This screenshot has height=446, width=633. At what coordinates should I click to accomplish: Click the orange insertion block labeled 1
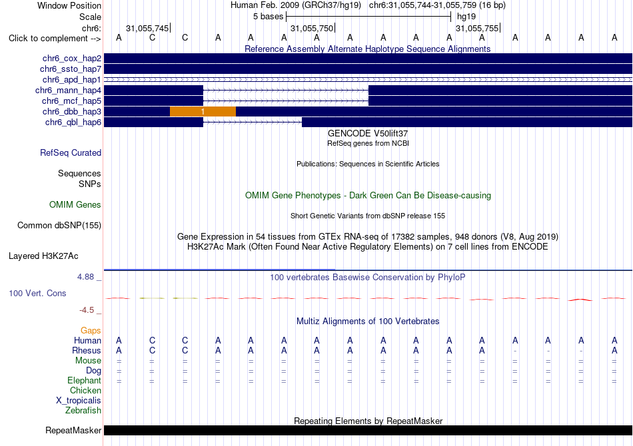click(x=203, y=112)
